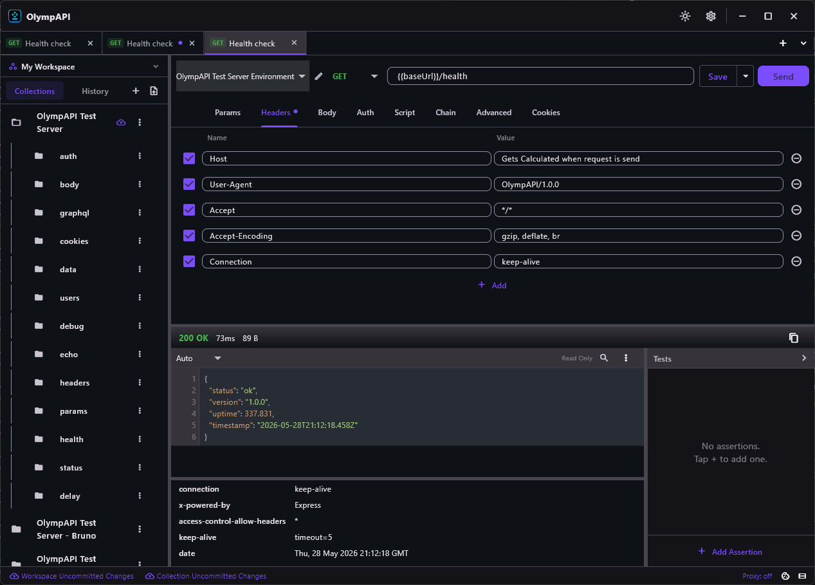Open the GET method dropdown

tap(354, 76)
